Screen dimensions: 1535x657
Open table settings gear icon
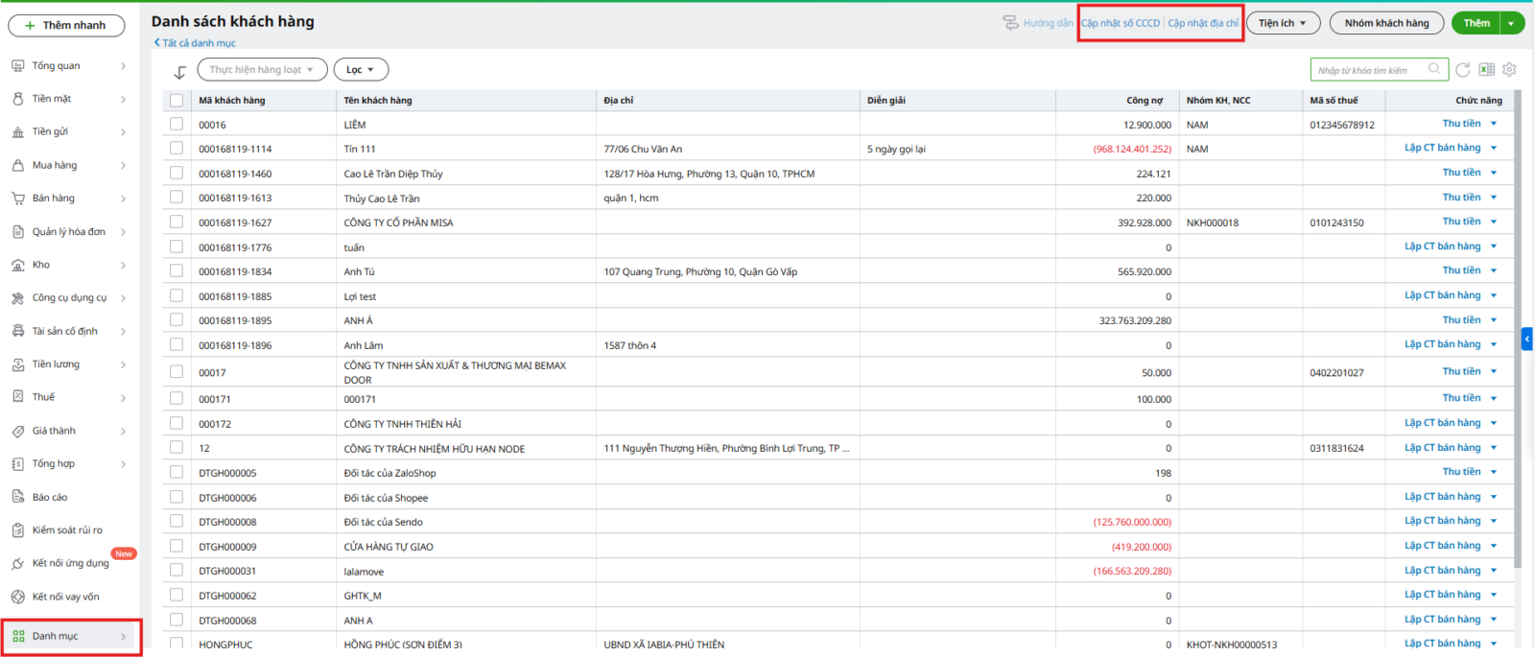1509,70
